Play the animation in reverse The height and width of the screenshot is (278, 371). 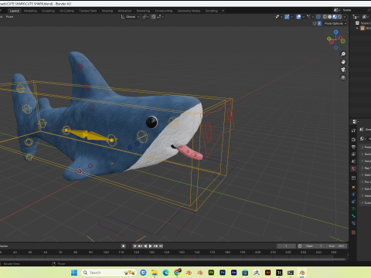pyautogui.click(x=145, y=246)
